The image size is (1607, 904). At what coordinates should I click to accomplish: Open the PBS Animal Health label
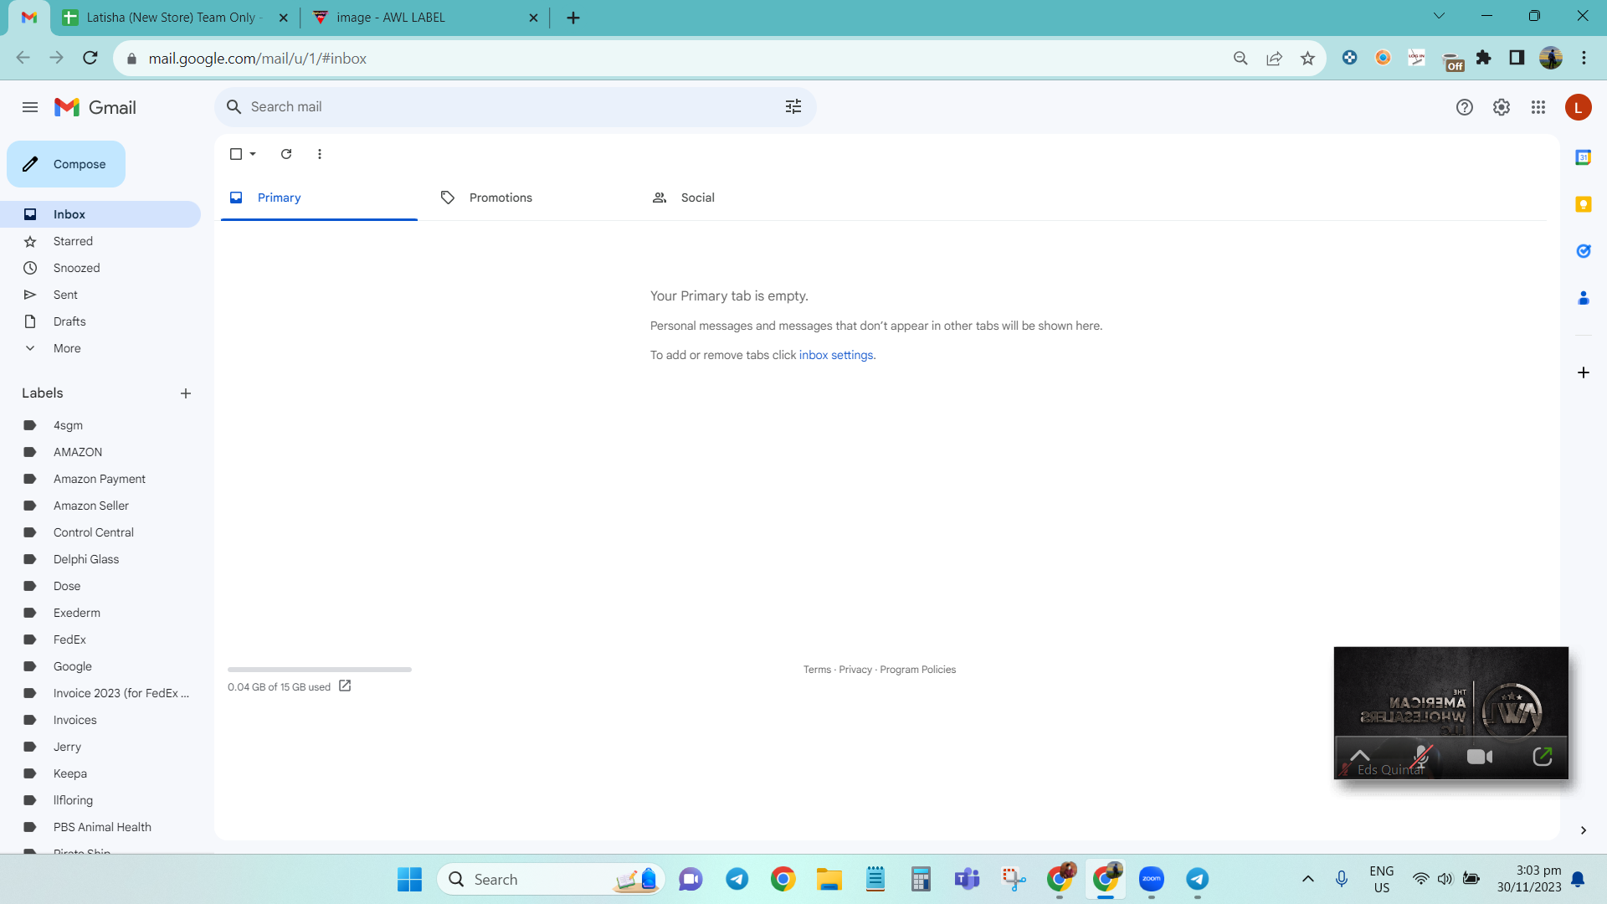[100, 827]
